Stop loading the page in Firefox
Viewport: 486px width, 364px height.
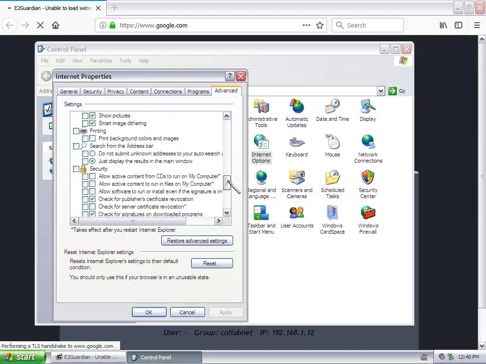[x=40, y=25]
